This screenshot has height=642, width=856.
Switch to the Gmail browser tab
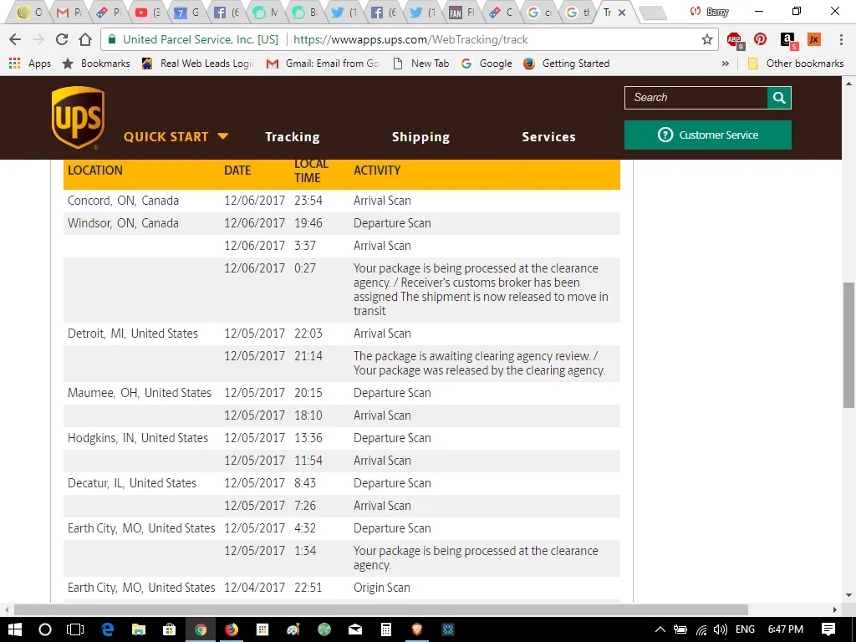[x=69, y=13]
